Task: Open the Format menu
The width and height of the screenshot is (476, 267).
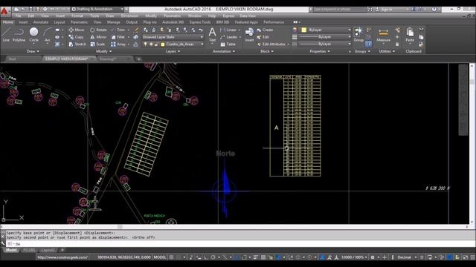Action: [x=77, y=16]
